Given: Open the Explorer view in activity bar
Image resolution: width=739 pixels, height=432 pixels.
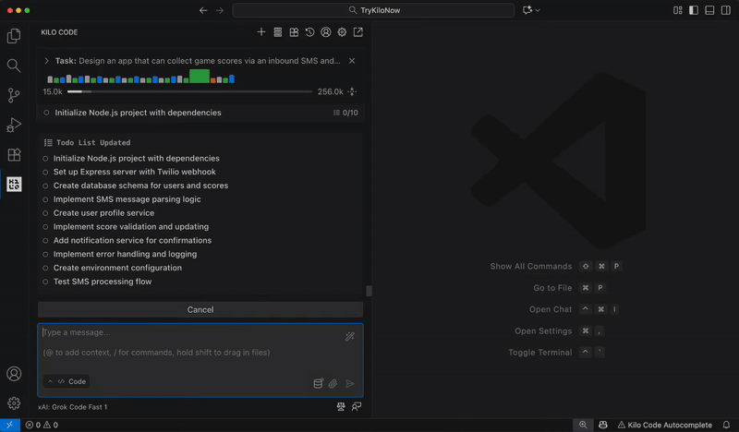Looking at the screenshot, I should pos(14,36).
